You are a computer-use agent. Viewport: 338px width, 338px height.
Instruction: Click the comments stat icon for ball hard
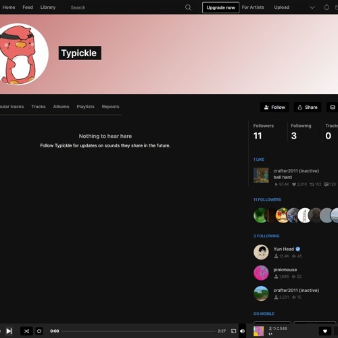click(x=326, y=185)
